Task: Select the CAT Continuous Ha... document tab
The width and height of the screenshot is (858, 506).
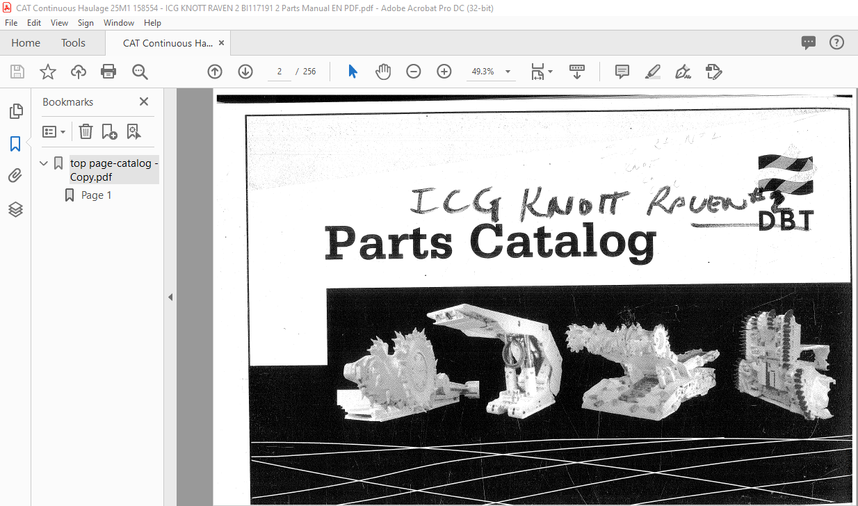Action: (x=168, y=43)
